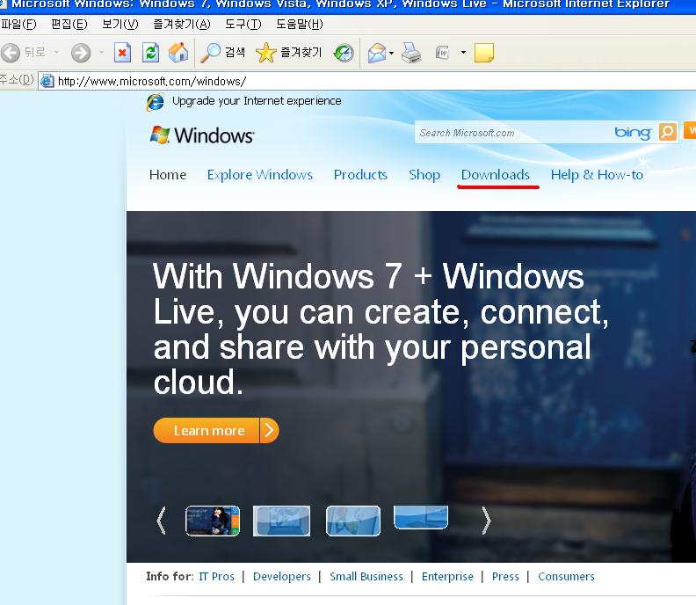Select the second carousel thumbnail

[281, 521]
